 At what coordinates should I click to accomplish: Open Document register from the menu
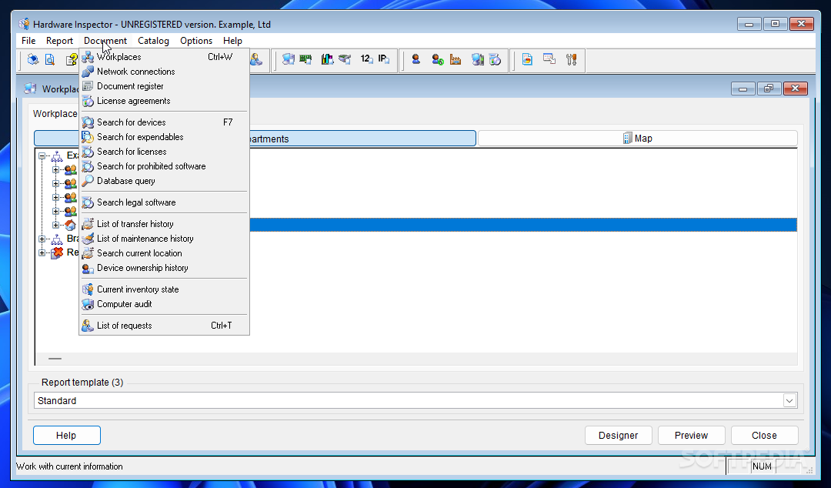tap(165, 86)
